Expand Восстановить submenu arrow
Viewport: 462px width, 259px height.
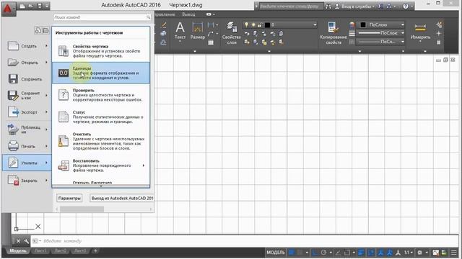[x=144, y=165]
